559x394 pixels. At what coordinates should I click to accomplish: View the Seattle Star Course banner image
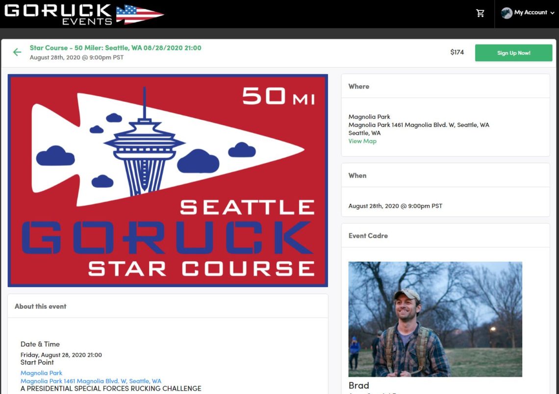click(168, 180)
